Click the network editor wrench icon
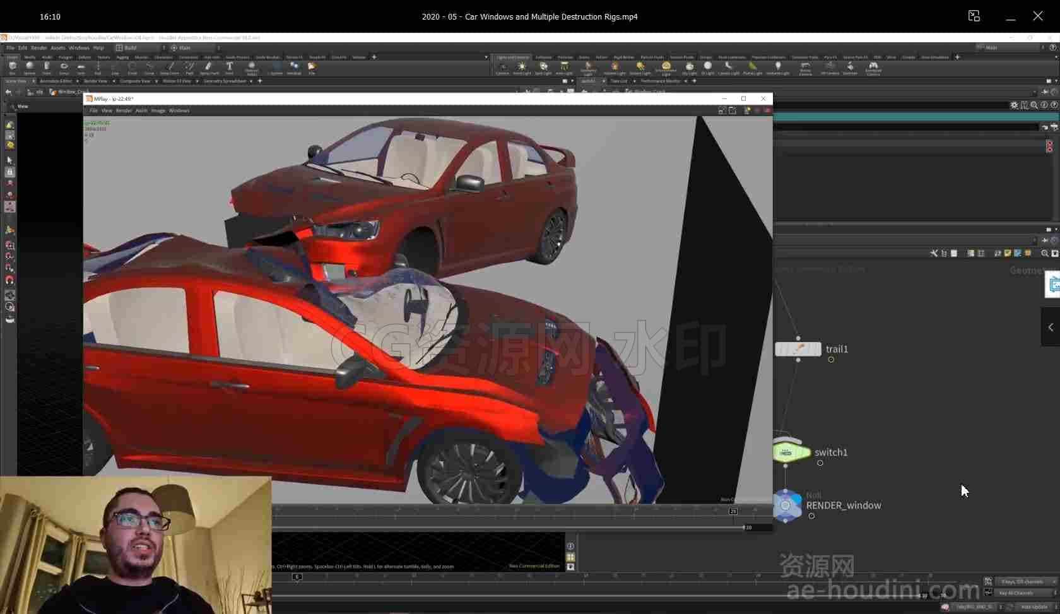Image resolution: width=1060 pixels, height=614 pixels. (x=934, y=253)
